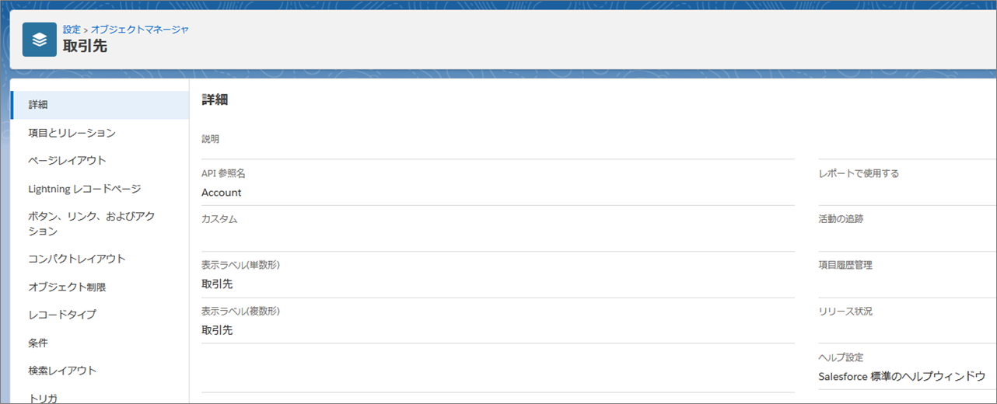Image resolution: width=997 pixels, height=404 pixels.
Task: Open the トリガ sidebar item
Action: tap(43, 398)
